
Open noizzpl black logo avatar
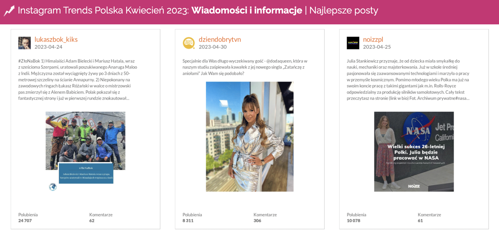click(x=353, y=43)
